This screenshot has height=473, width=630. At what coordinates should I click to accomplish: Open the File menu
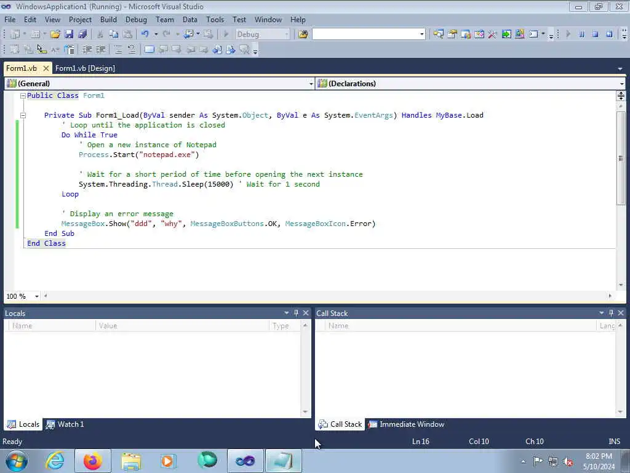click(x=10, y=20)
